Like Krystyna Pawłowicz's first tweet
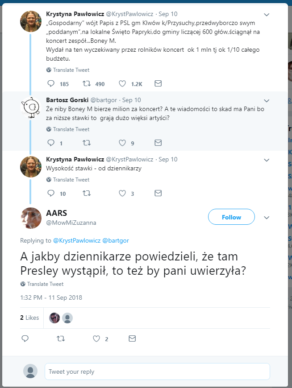Viewport: 292px width, 388px height. click(121, 83)
